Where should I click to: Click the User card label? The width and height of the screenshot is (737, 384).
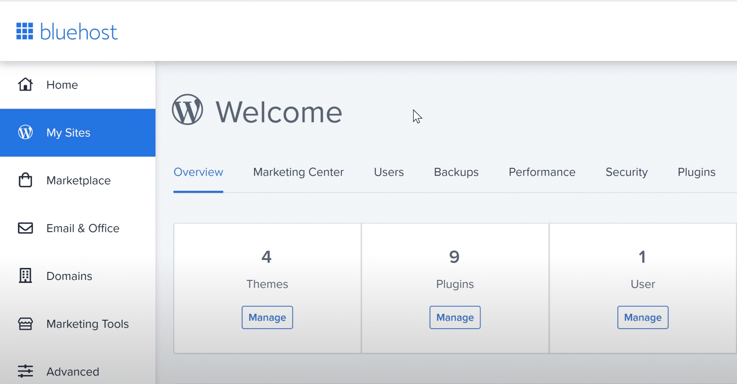point(643,284)
